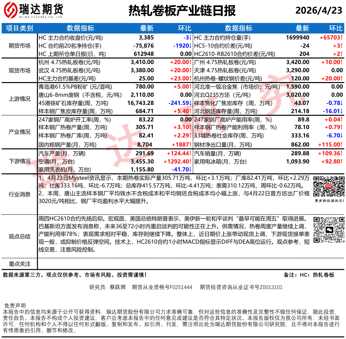This screenshot has height=339, width=346.
Task: Select the 期货市场 category cell
Action: pyautogui.click(x=19, y=46)
